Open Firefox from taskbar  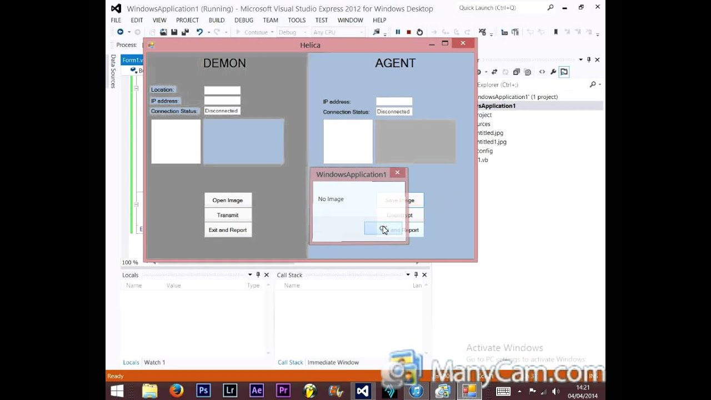(x=177, y=391)
